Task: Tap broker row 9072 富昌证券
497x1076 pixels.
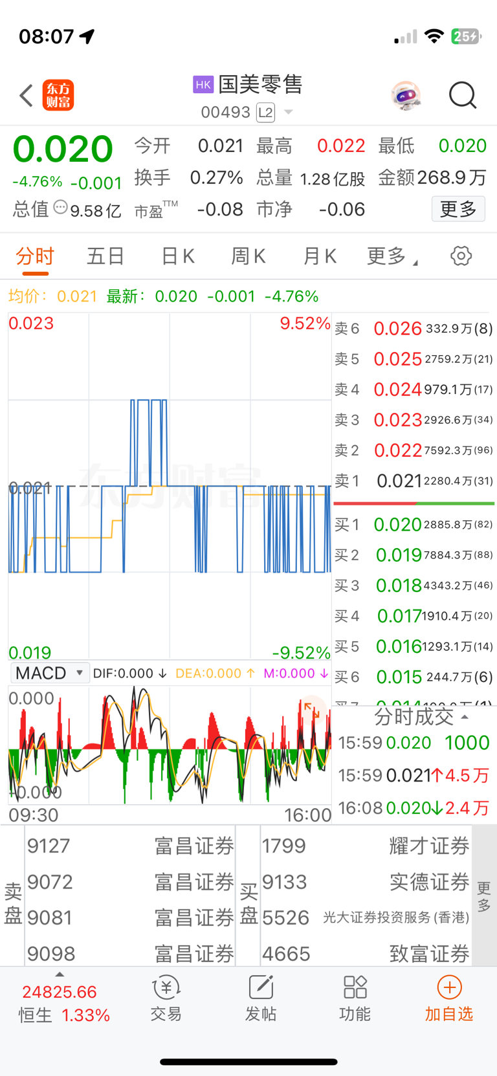Action: tap(130, 882)
